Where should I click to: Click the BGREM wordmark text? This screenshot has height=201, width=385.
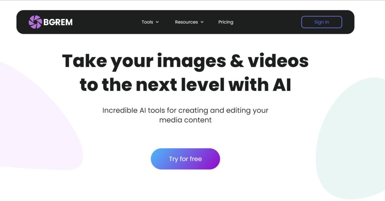58,22
